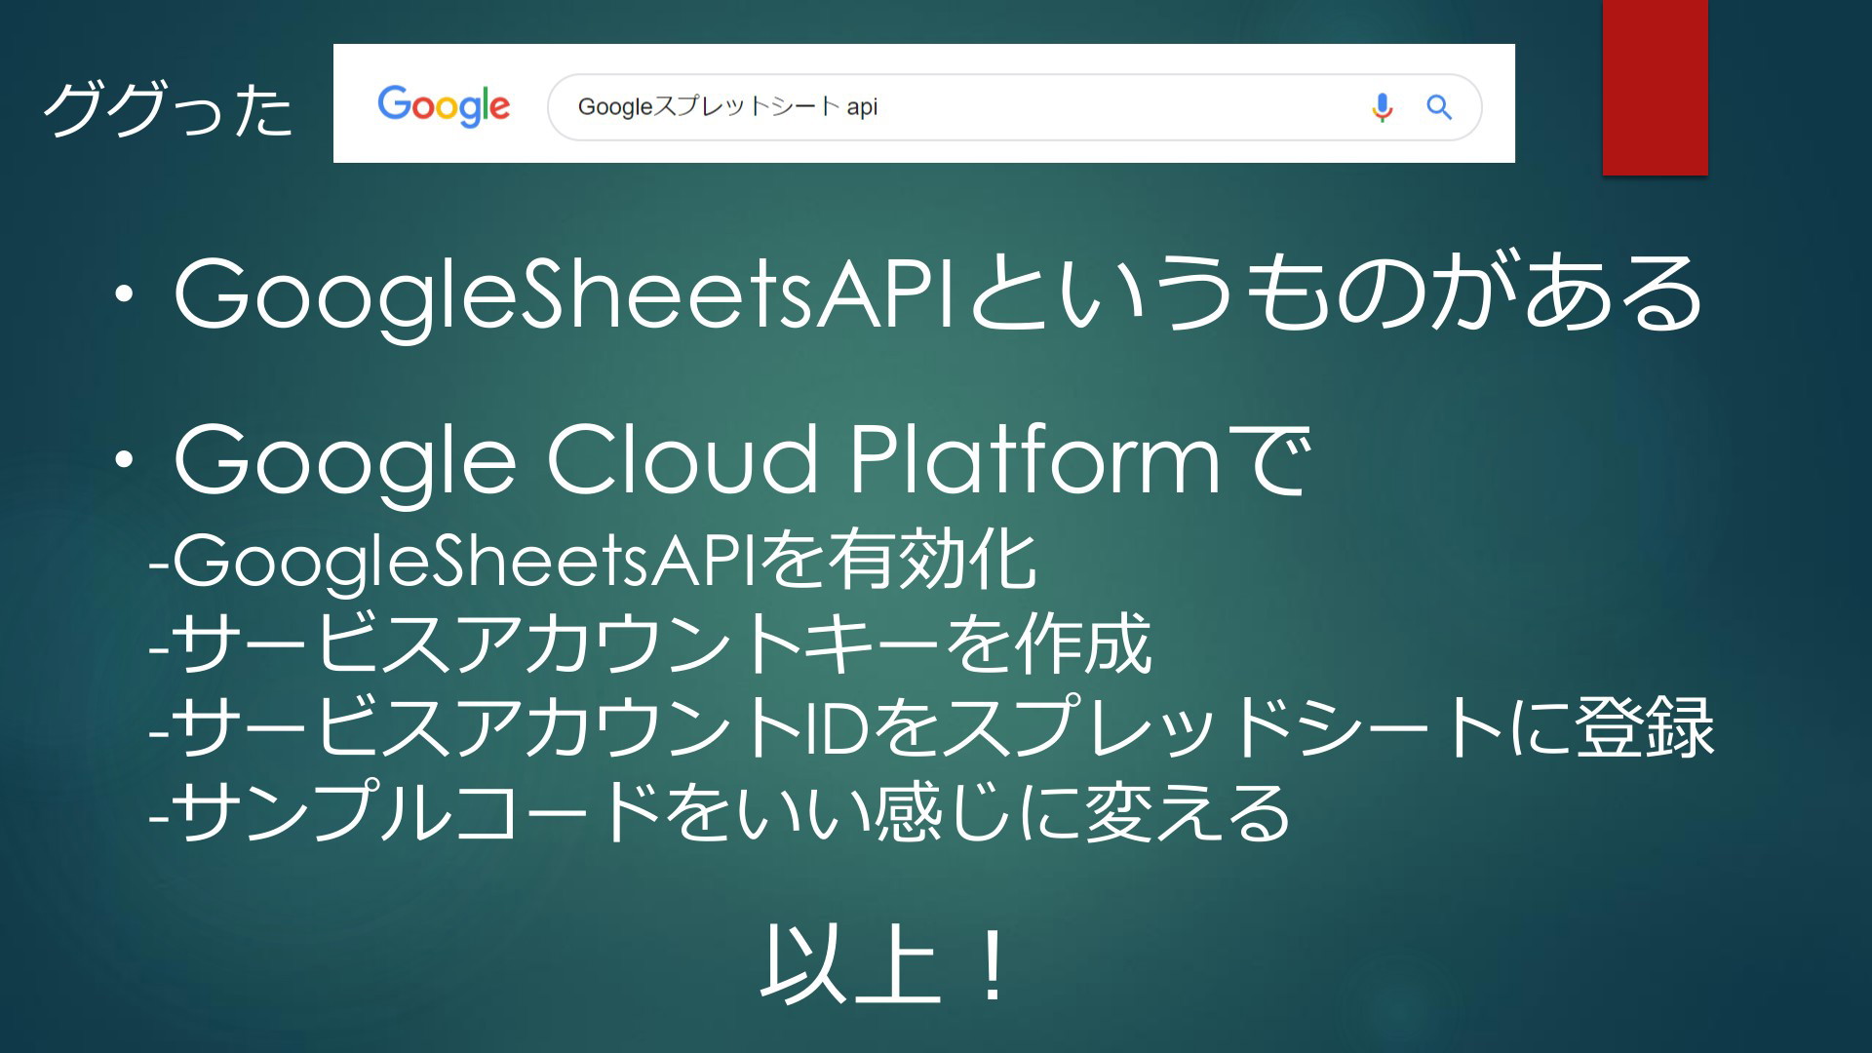Click the title text 'ググった'
Image resolution: width=1872 pixels, height=1053 pixels.
pyautogui.click(x=168, y=109)
